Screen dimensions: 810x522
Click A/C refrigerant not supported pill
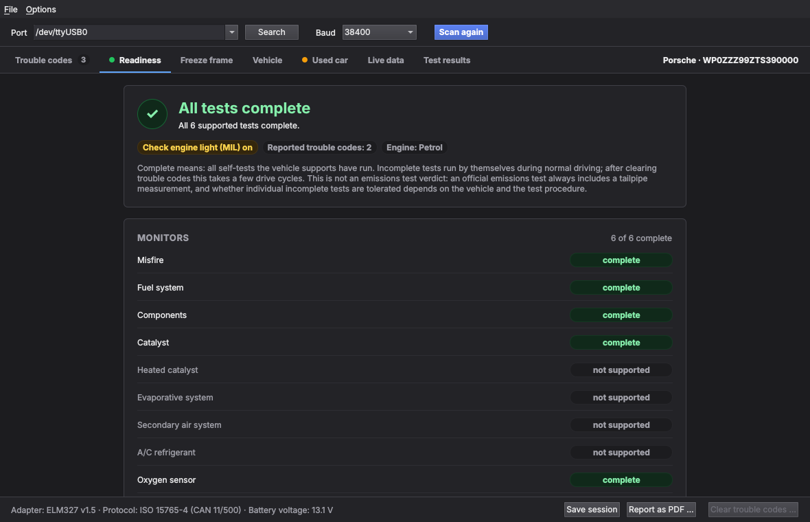point(621,452)
